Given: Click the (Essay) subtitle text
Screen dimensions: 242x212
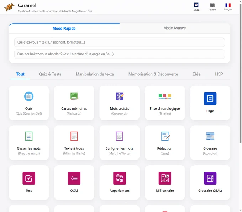Looking at the screenshot, I should [x=165, y=153].
